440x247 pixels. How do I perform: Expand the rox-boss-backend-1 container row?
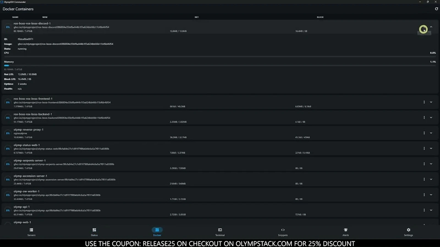point(431,117)
